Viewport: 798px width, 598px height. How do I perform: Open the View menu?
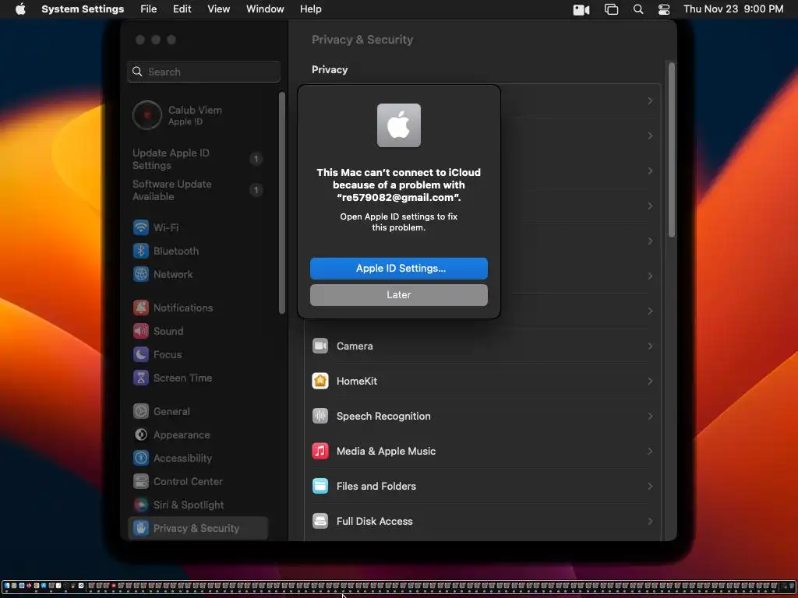[219, 9]
